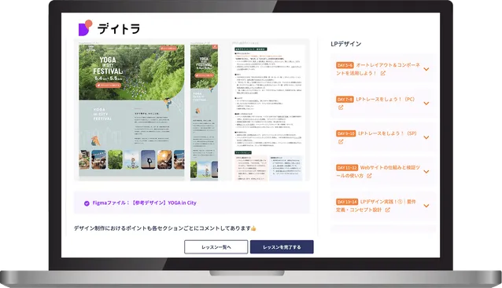Expand the DAY 7-8 LPトレース PC chevron
Viewport: 502px width, 288px height.
pyautogui.click(x=426, y=103)
